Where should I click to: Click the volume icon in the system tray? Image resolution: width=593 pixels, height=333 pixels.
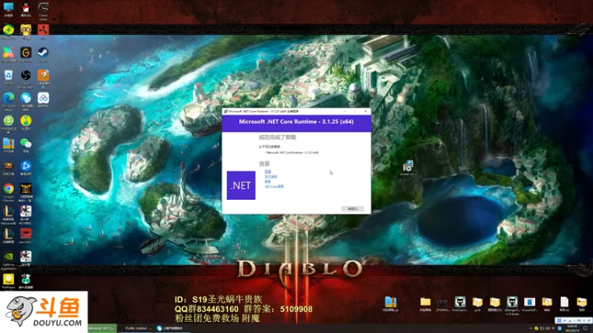[548, 329]
